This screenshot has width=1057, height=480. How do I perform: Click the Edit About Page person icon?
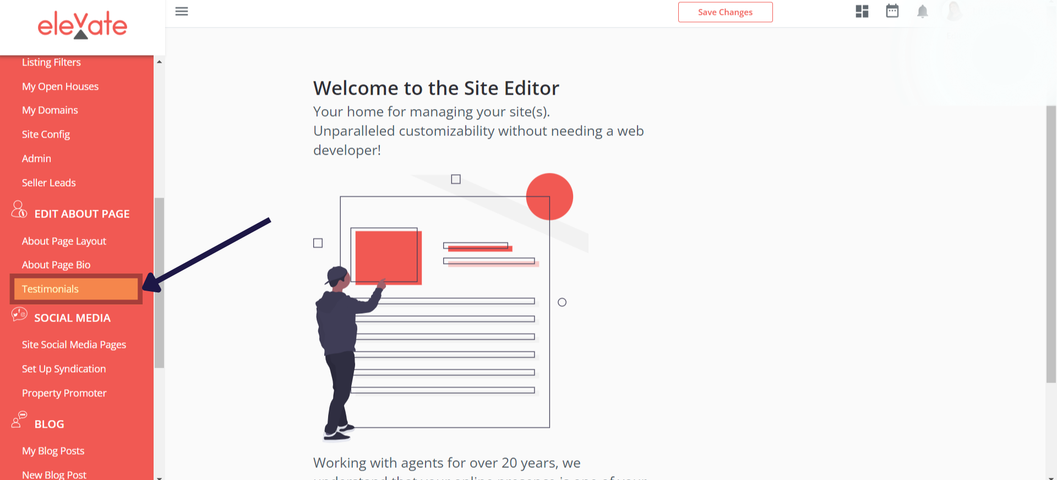[x=19, y=210]
